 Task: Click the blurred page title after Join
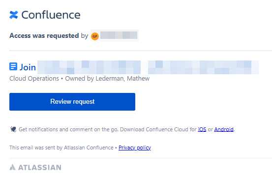(148, 67)
